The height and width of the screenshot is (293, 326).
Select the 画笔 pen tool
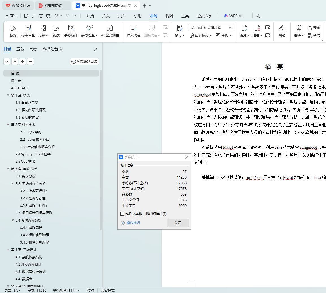(x=282, y=31)
